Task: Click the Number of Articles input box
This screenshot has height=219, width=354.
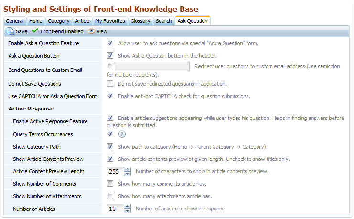Action: [116, 209]
